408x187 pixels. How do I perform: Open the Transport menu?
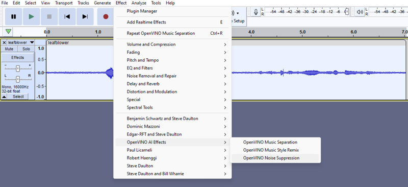click(x=64, y=3)
